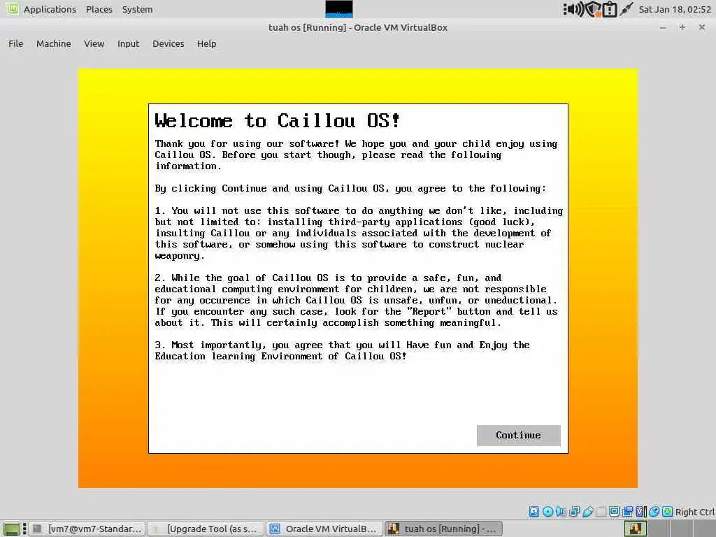
Task: Maximize the VirtualBox VM window
Action: (682, 27)
